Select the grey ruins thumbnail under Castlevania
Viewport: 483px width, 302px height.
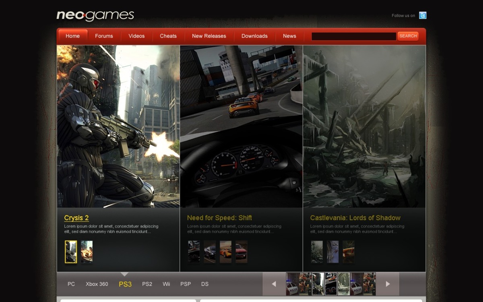pos(317,252)
